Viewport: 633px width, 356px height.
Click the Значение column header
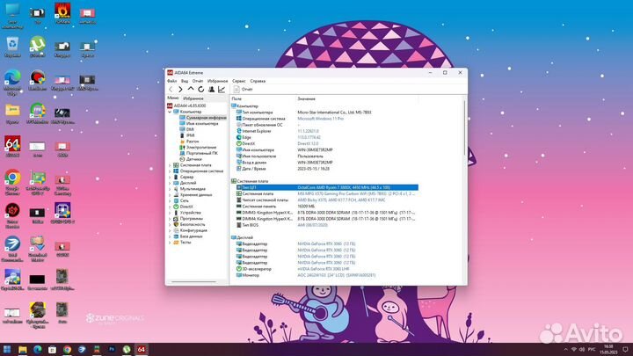coord(307,98)
